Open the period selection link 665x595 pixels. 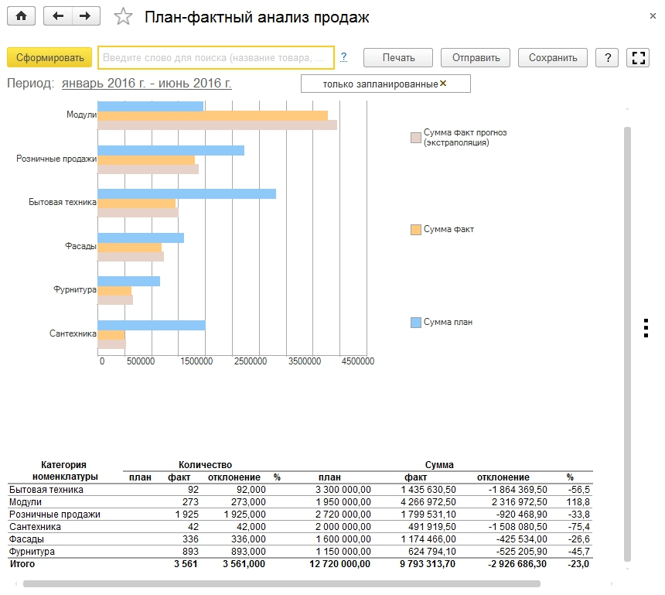[x=147, y=84]
